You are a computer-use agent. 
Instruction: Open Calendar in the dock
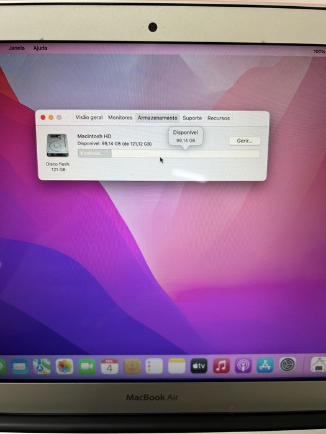(109, 366)
